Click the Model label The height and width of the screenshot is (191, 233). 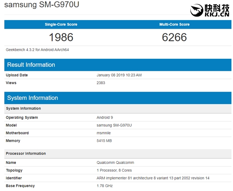11,125
